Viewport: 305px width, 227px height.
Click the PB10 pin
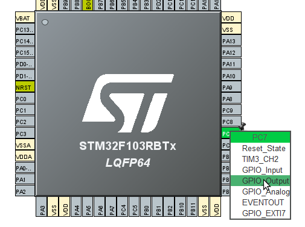pos(181,207)
